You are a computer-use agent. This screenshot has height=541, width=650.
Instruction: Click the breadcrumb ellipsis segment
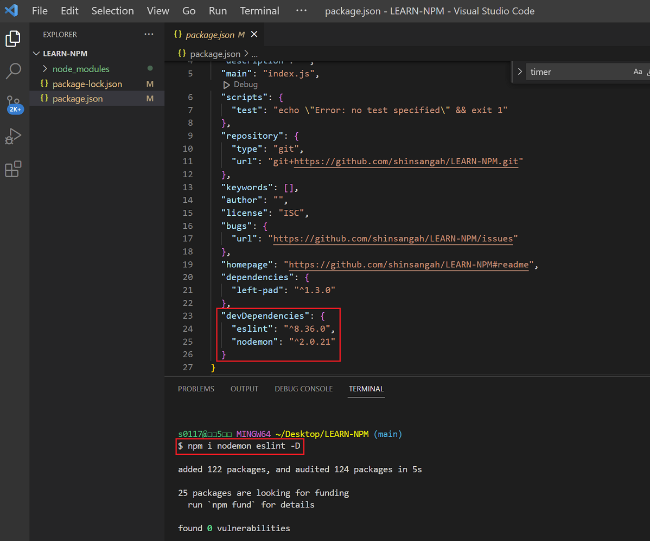254,54
